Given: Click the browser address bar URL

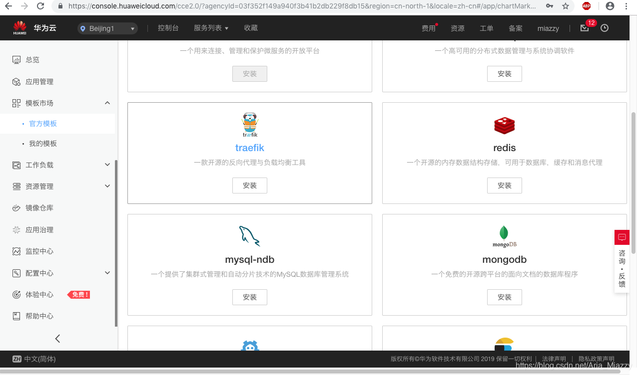Looking at the screenshot, I should (302, 6).
